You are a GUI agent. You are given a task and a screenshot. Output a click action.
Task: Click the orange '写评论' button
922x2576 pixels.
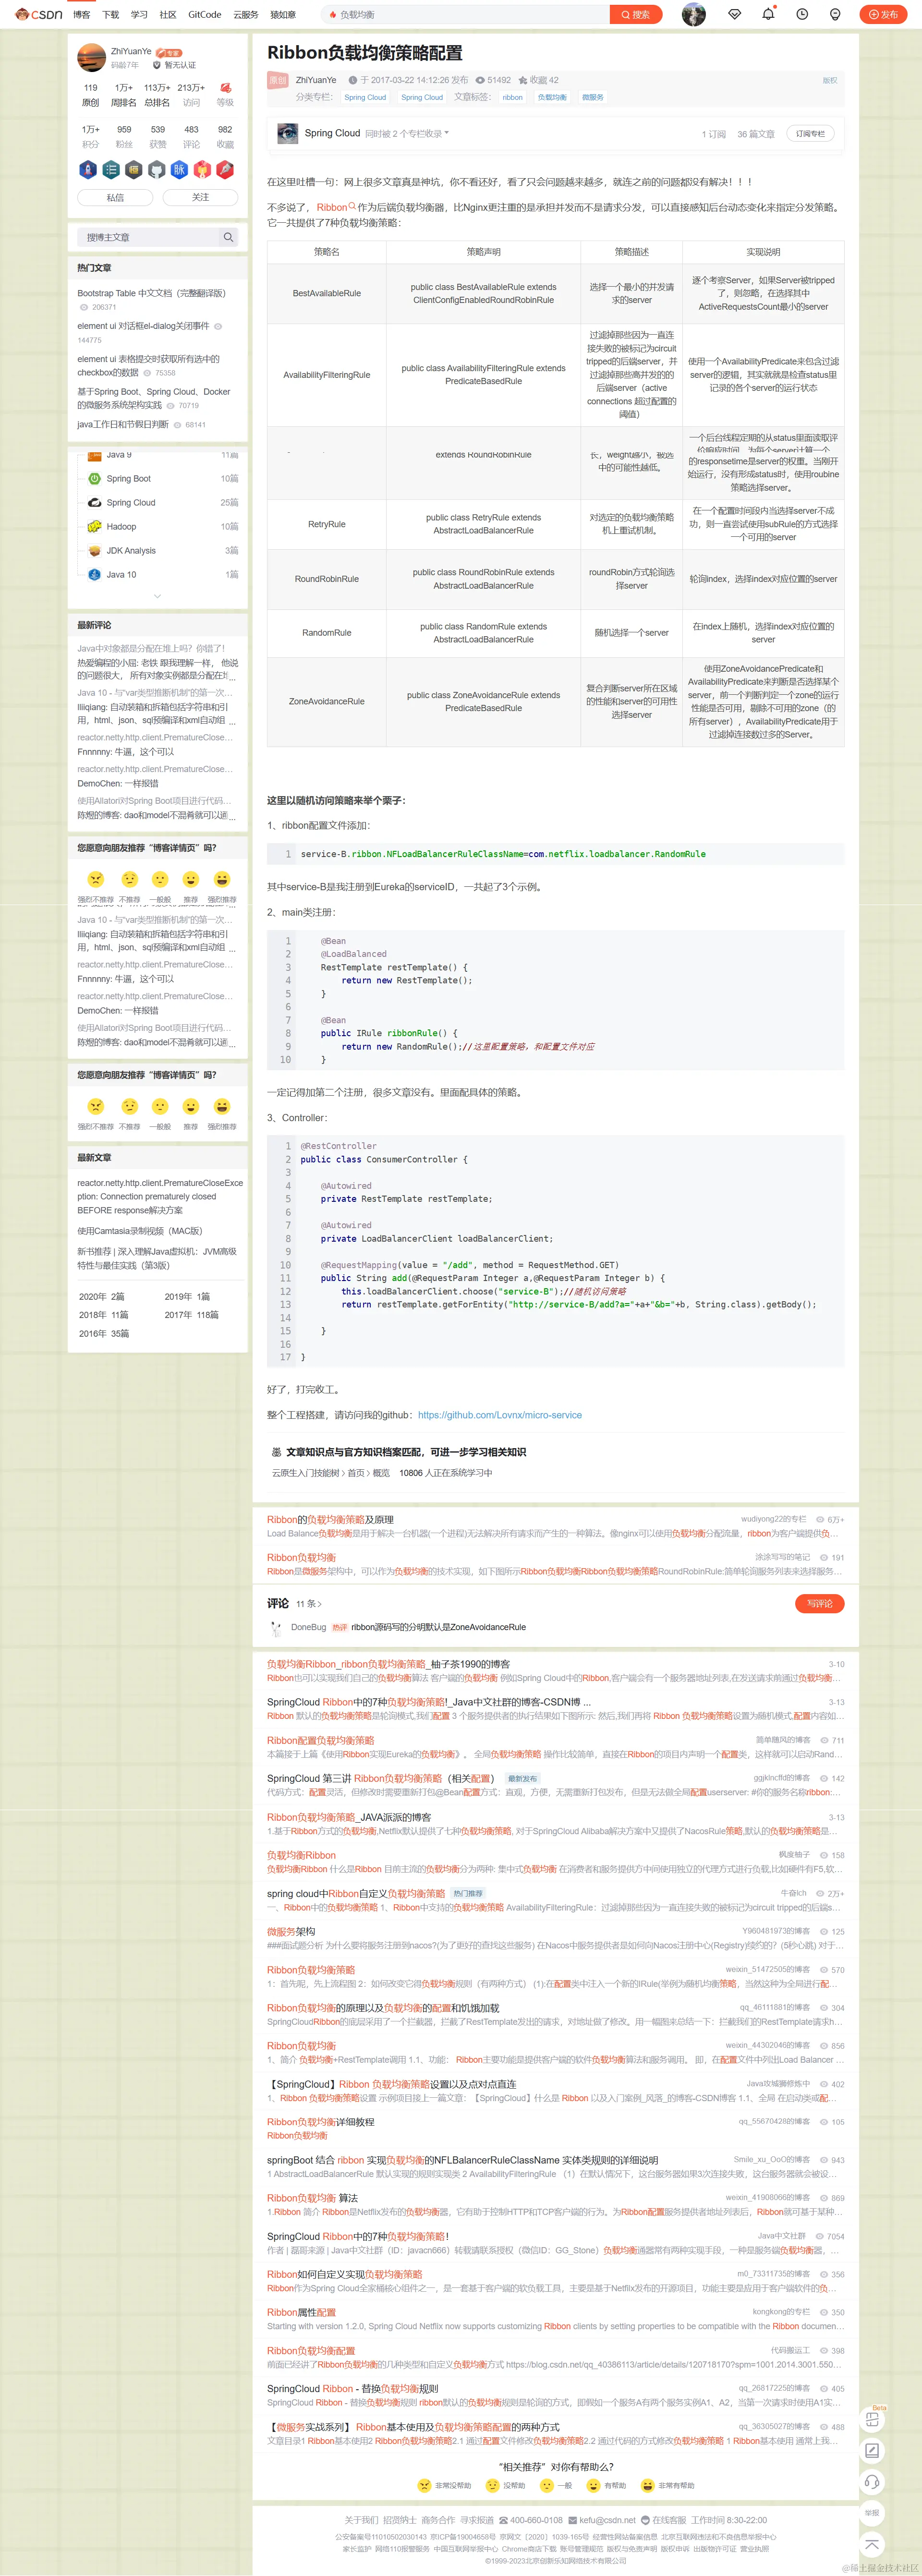pos(819,1603)
